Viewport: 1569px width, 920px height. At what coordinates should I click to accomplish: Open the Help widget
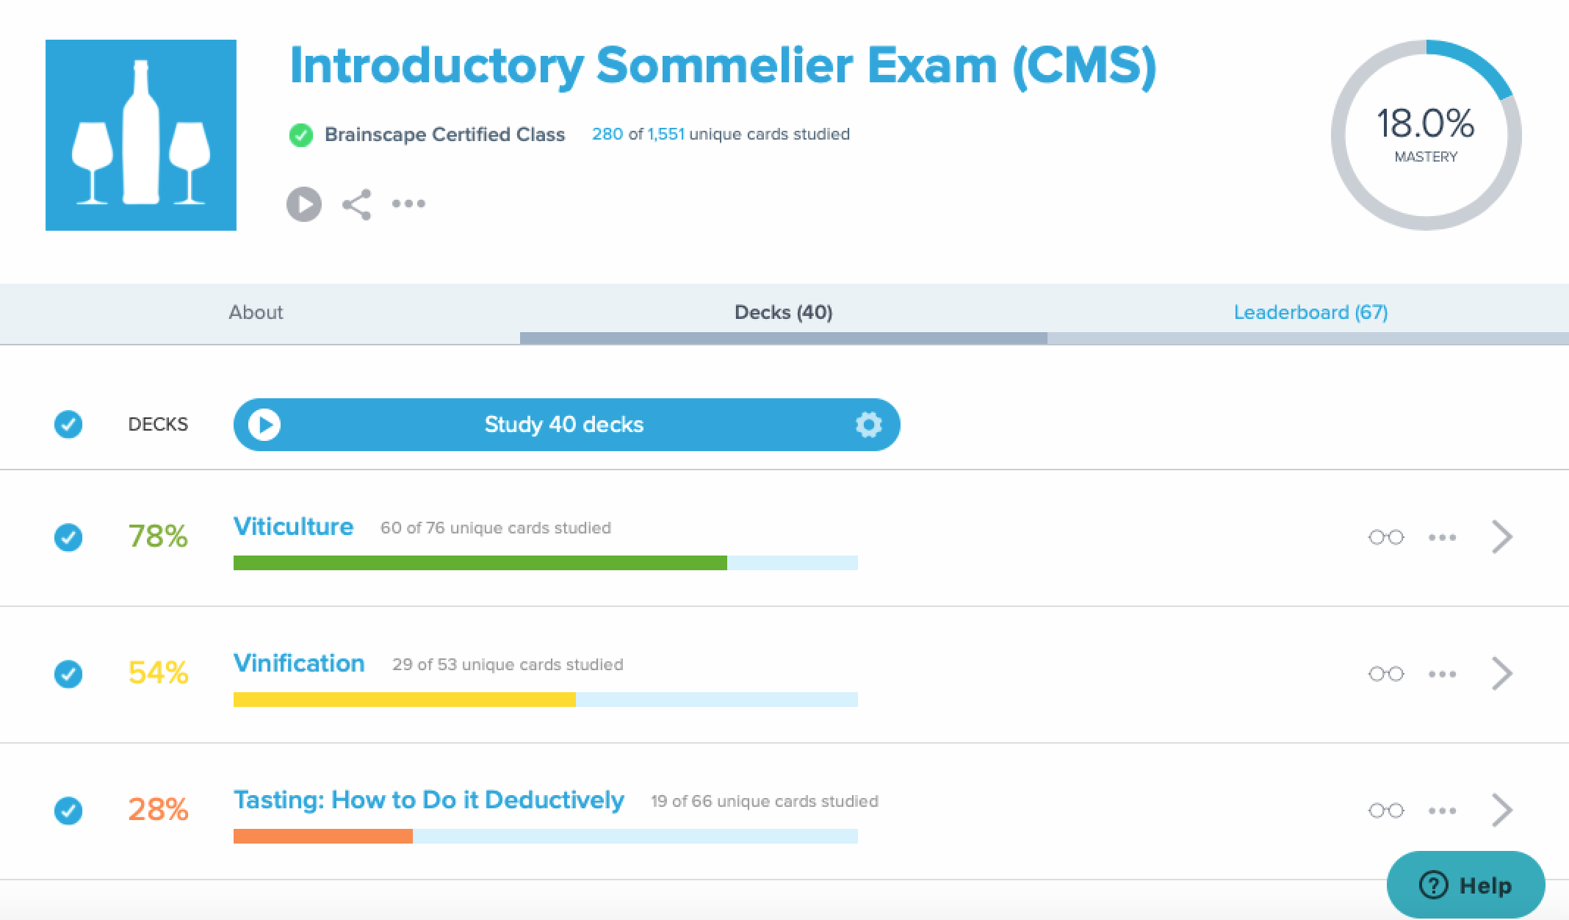(x=1466, y=885)
